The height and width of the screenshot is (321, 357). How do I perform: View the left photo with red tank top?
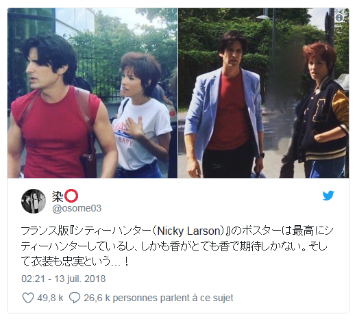click(x=93, y=93)
